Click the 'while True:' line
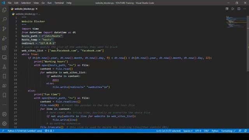 click(x=30, y=54)
